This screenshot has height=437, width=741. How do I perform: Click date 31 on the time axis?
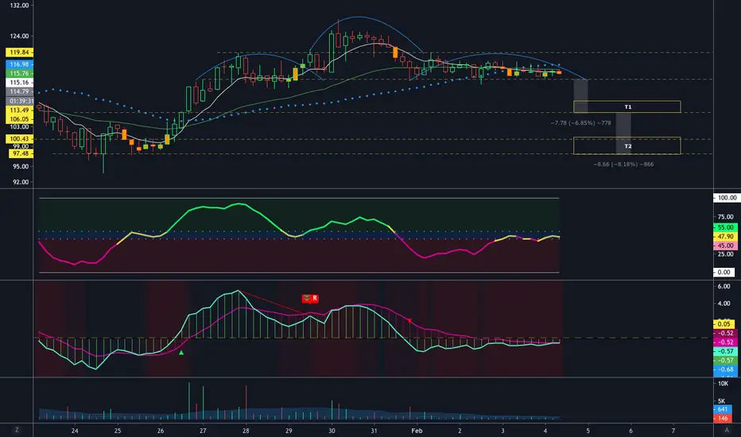tap(374, 431)
